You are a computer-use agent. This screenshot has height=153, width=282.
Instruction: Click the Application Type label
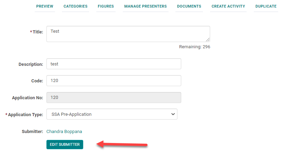tap(25, 114)
